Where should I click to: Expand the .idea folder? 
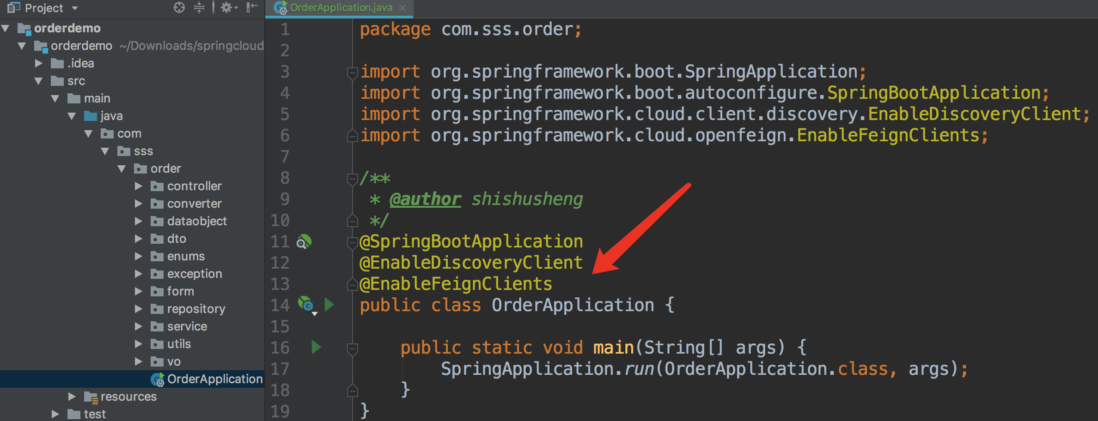click(x=39, y=63)
